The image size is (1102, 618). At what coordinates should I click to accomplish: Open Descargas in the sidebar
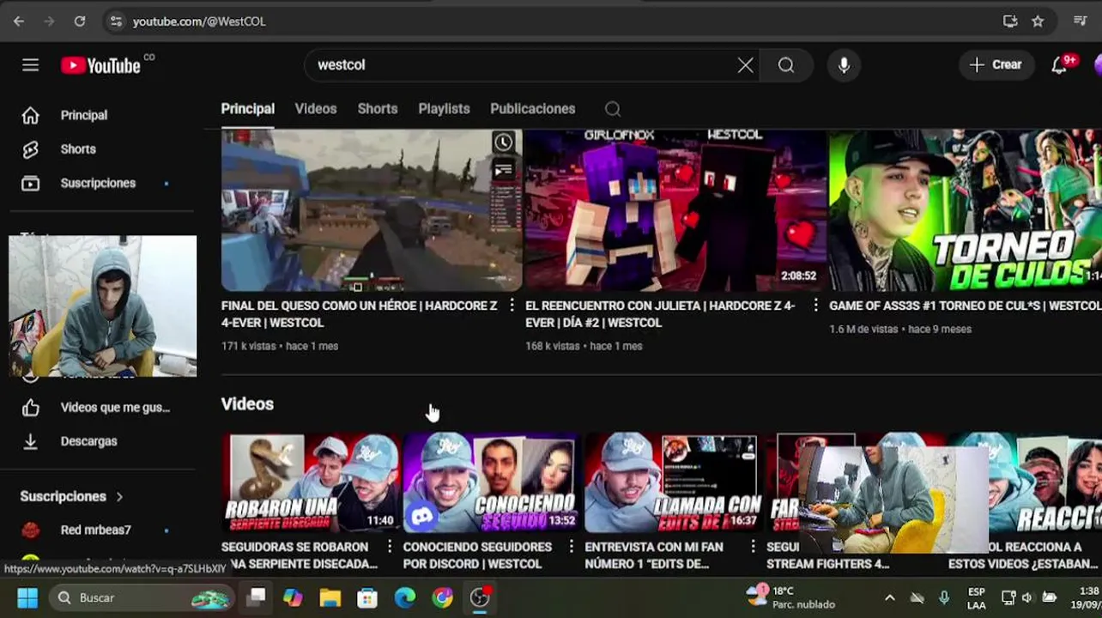pyautogui.click(x=88, y=441)
